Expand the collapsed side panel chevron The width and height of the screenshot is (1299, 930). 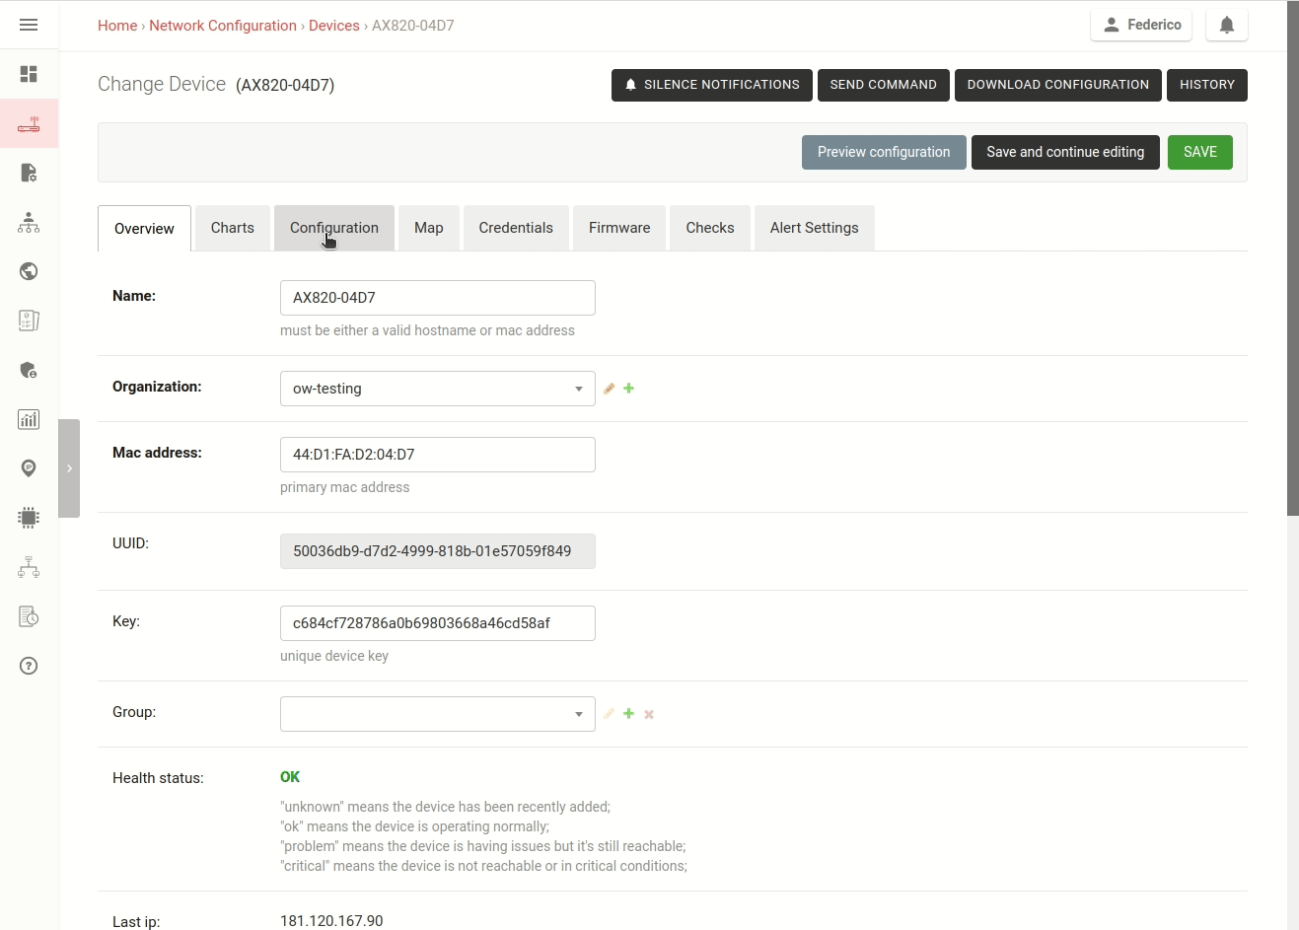tap(69, 467)
